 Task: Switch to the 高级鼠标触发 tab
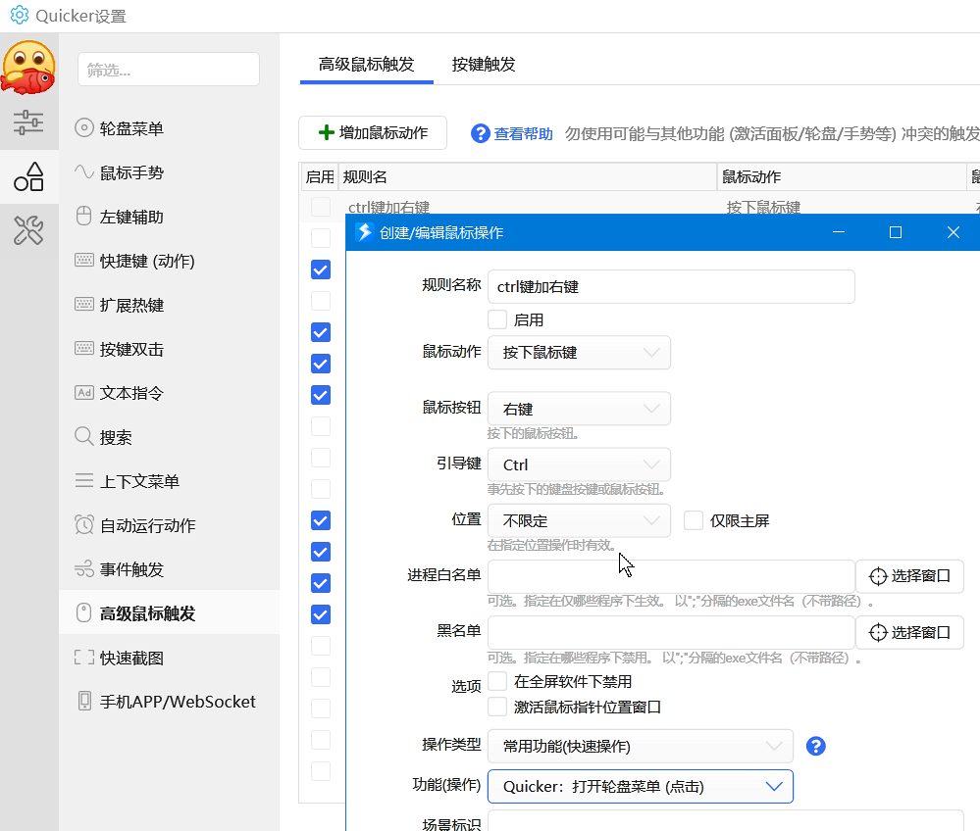366,64
